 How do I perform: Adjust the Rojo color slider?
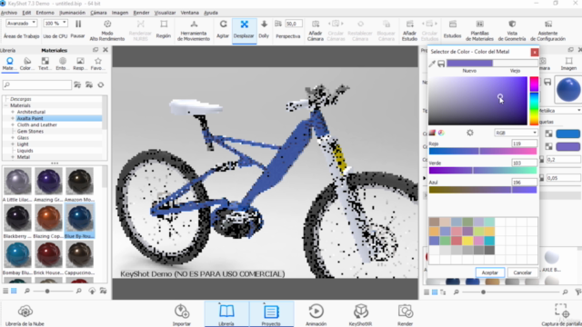point(483,152)
